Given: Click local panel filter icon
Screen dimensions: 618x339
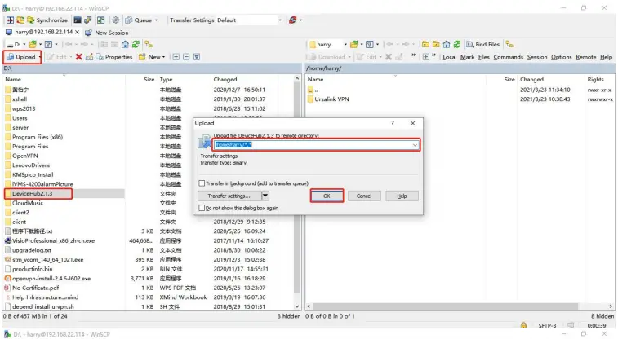Looking at the screenshot, I should tap(48, 45).
